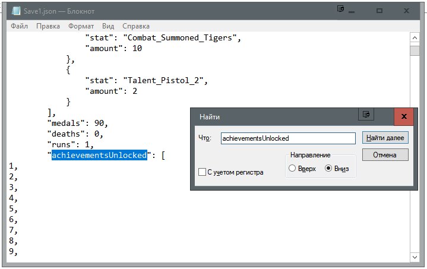427x269 pixels.
Task: Open the Справка menu
Action: pos(136,26)
